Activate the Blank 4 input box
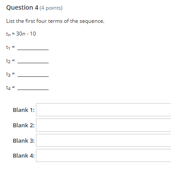 [103, 155]
